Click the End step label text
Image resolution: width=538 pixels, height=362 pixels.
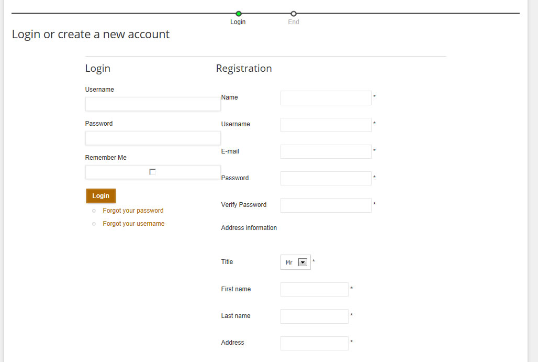pyautogui.click(x=294, y=22)
